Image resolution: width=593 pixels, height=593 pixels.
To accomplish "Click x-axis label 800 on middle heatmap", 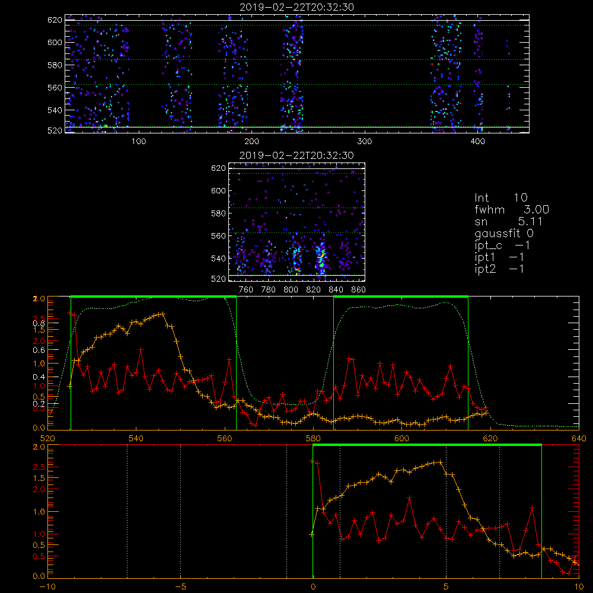I will [291, 290].
